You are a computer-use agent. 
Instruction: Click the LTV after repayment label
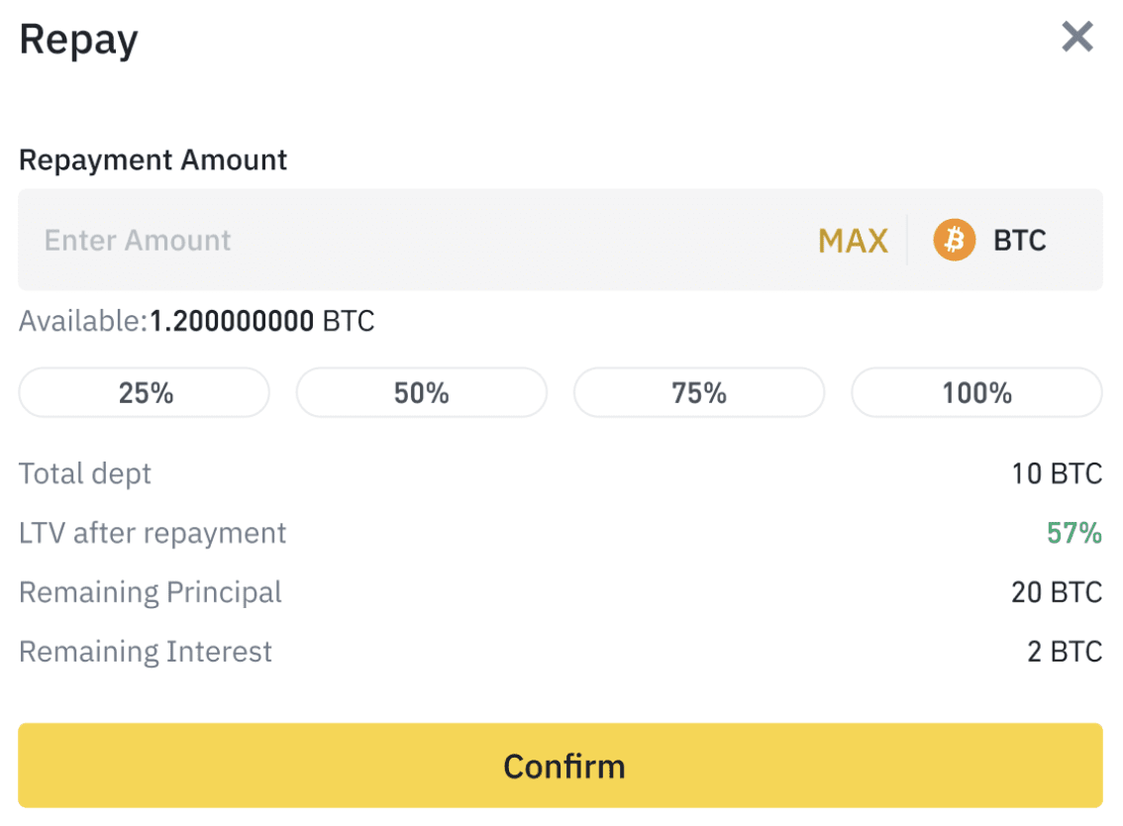coord(152,533)
